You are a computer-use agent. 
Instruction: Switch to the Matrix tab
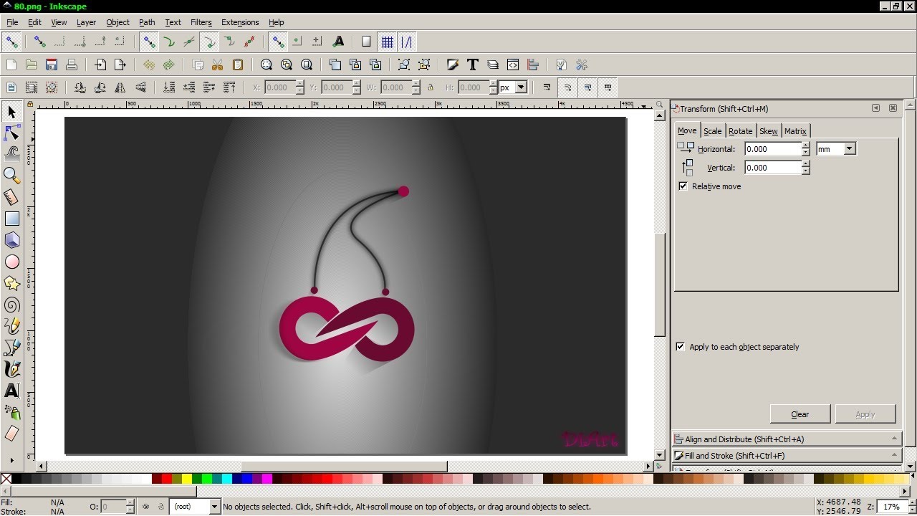tap(795, 131)
